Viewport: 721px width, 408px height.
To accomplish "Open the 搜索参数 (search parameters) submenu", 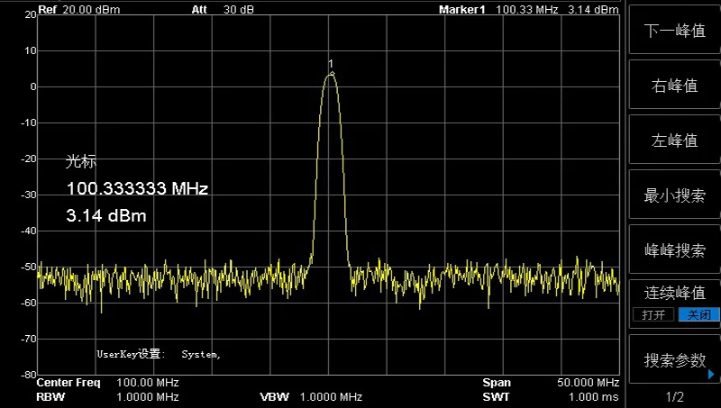I will [674, 360].
